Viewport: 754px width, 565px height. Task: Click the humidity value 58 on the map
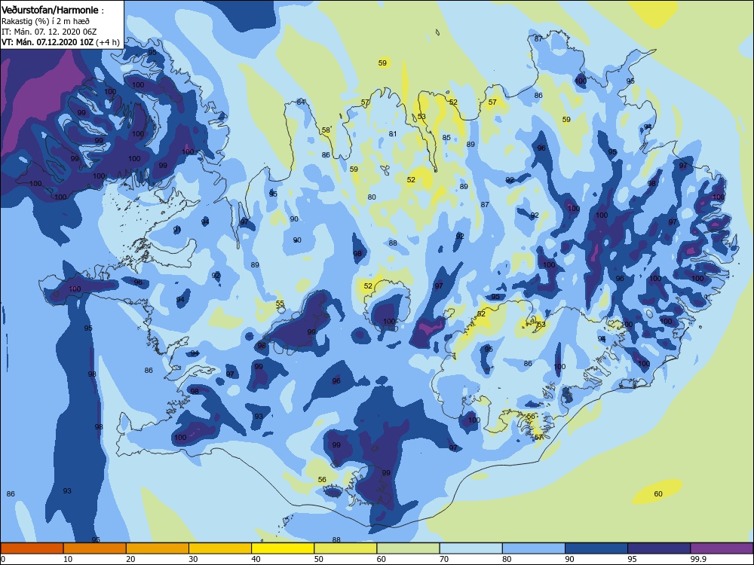(326, 130)
